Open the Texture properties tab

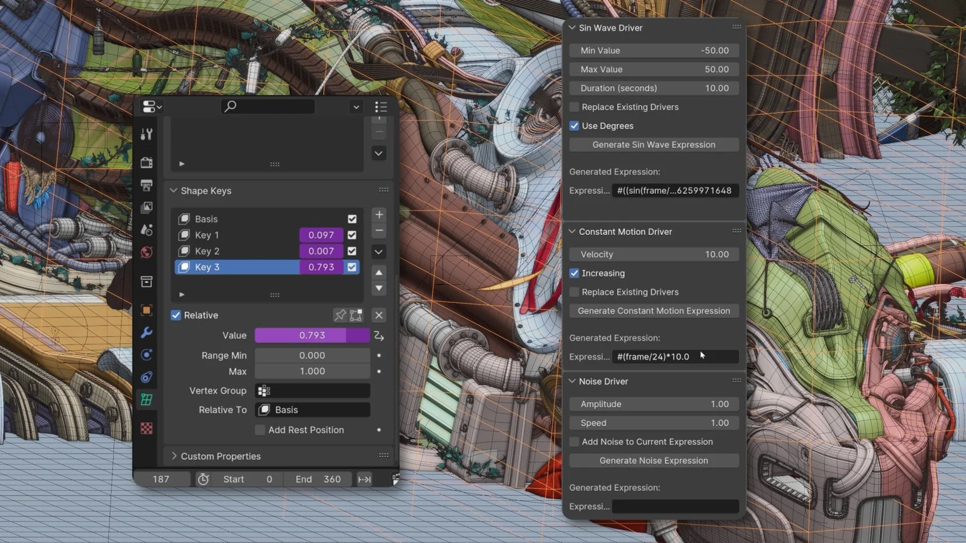click(147, 428)
